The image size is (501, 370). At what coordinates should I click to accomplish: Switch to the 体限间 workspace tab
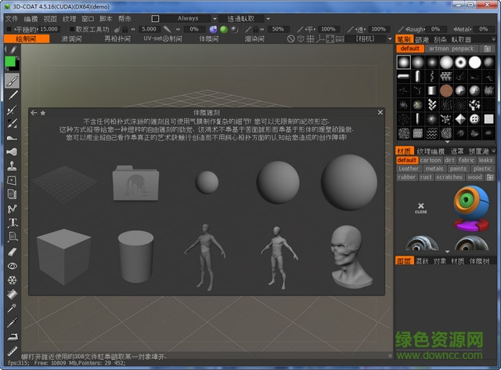[x=209, y=38]
